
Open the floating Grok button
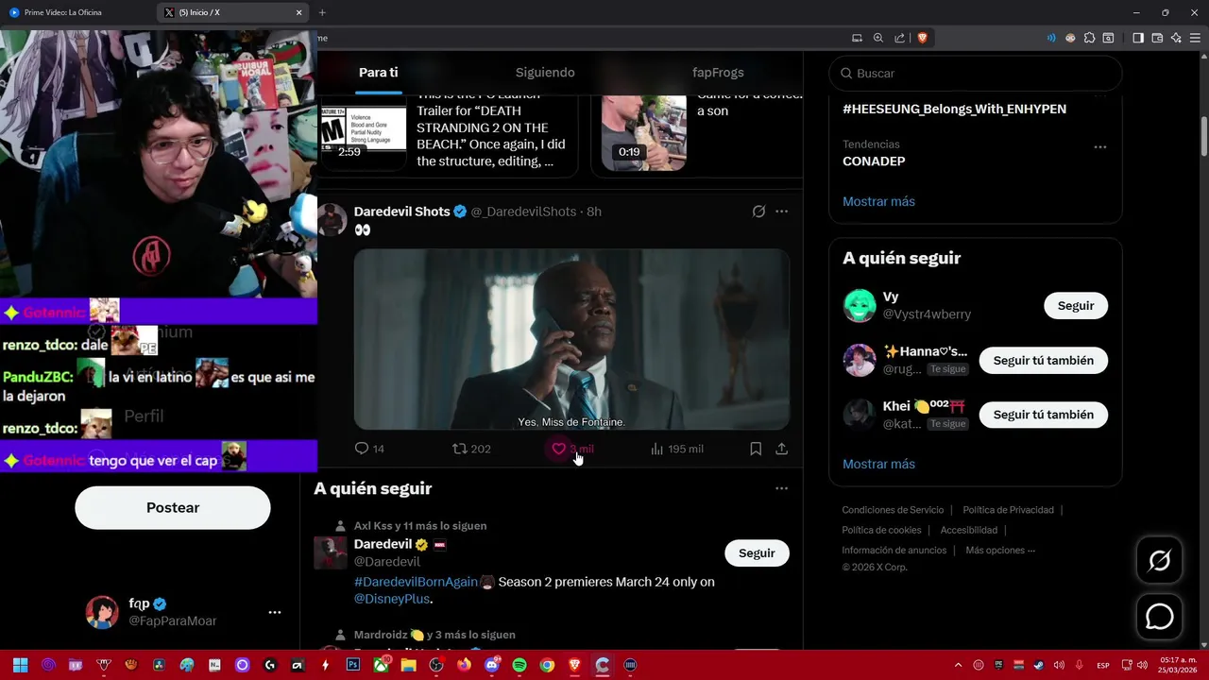pyautogui.click(x=1159, y=561)
